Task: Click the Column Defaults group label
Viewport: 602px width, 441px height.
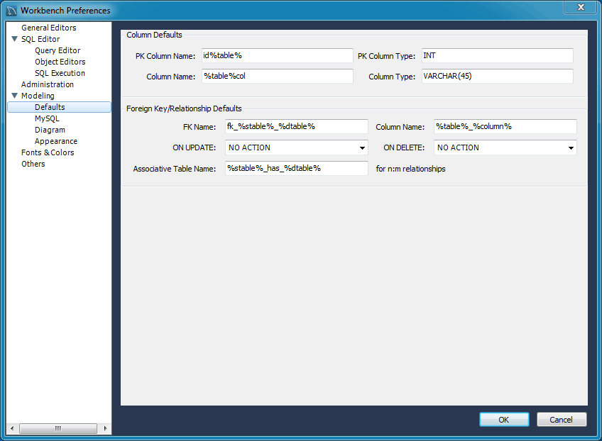Action: click(x=154, y=35)
